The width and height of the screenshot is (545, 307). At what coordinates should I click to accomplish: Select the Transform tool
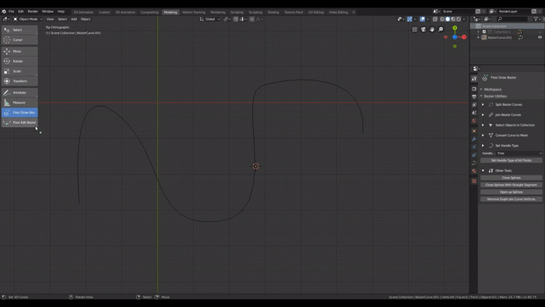(19, 81)
